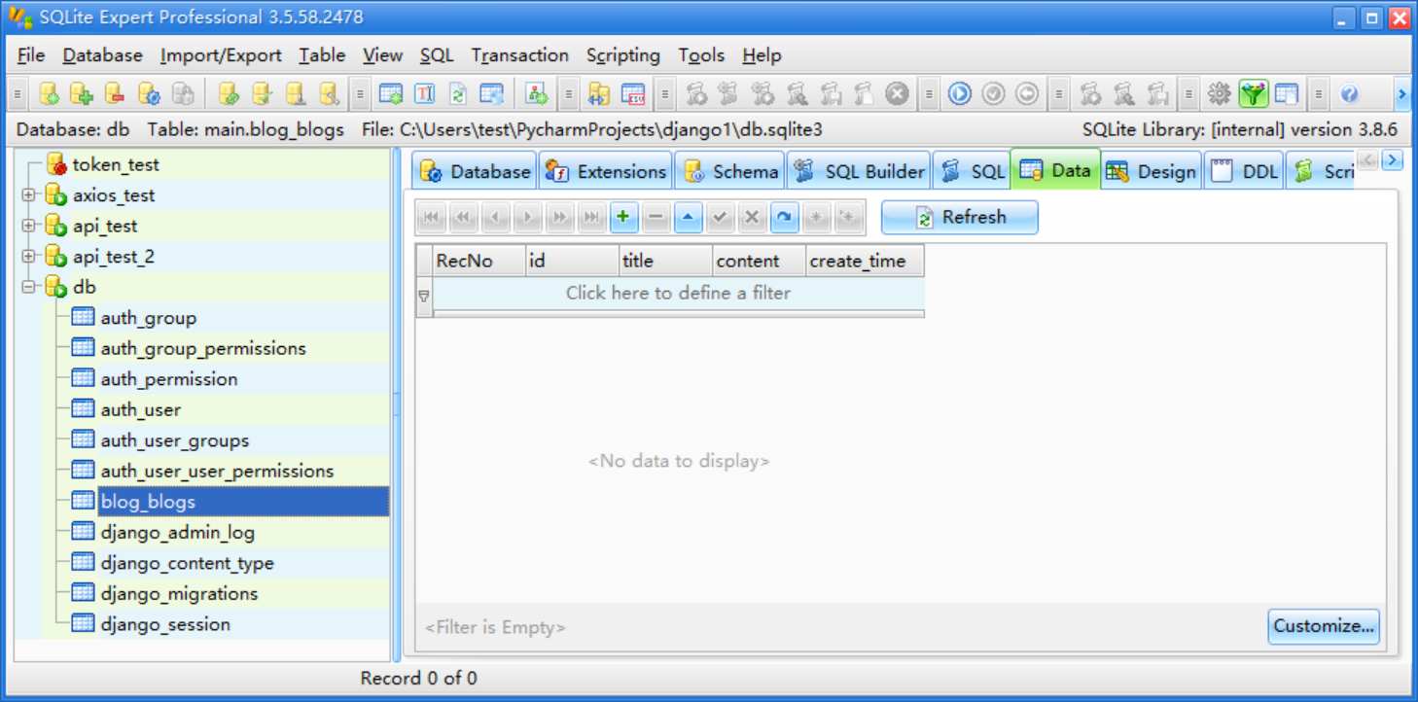Viewport: 1418px width, 702px height.
Task: Open the Transaction menu
Action: (x=520, y=55)
